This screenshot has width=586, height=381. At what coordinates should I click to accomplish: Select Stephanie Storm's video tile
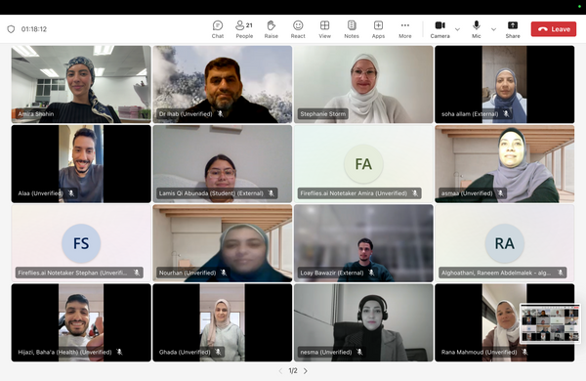(x=363, y=84)
